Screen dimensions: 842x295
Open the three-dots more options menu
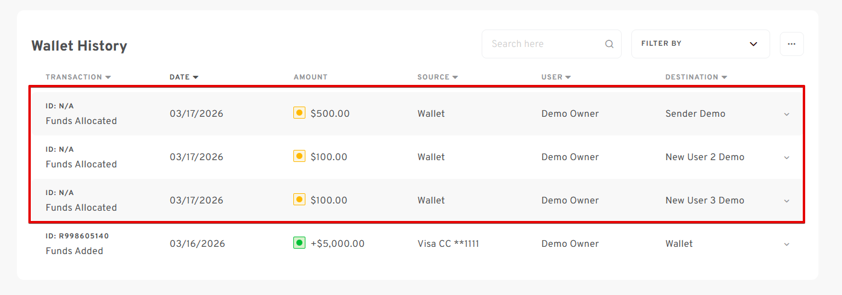[791, 44]
